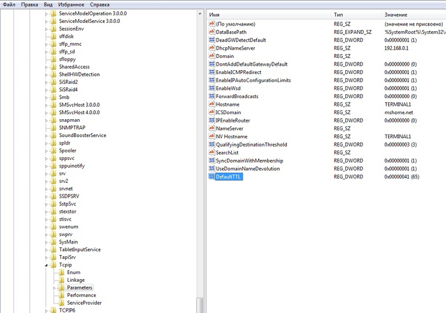Click the EnableICMPRedirect DWORD icon

(x=212, y=72)
